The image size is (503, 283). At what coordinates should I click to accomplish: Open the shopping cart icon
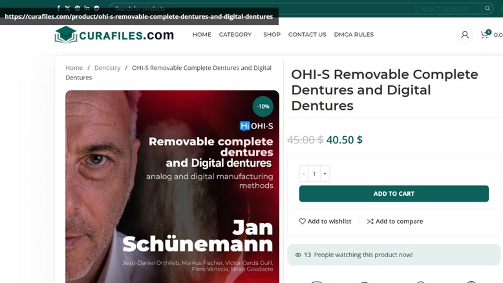click(484, 35)
